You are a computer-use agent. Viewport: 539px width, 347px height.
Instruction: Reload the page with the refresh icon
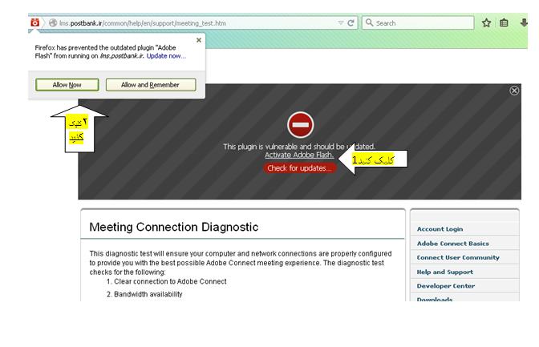click(x=351, y=23)
